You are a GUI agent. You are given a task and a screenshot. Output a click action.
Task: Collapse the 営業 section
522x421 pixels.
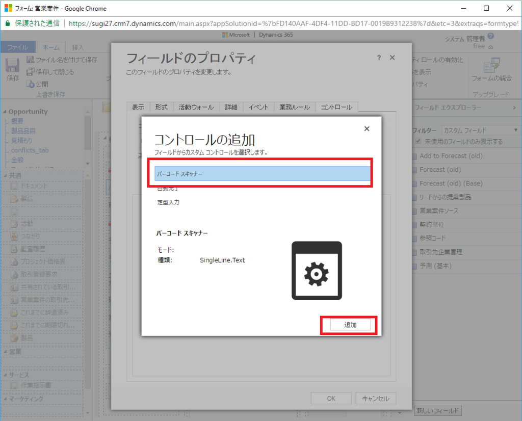pyautogui.click(x=5, y=352)
